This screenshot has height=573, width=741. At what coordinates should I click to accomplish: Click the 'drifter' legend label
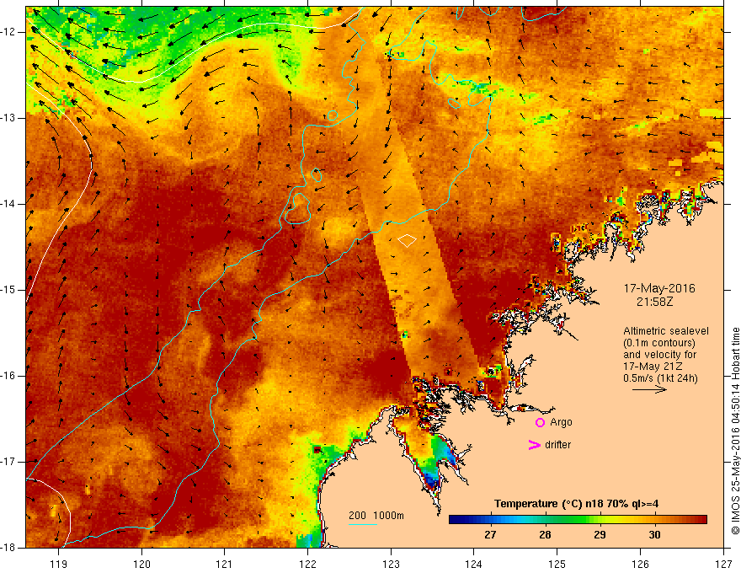(557, 445)
